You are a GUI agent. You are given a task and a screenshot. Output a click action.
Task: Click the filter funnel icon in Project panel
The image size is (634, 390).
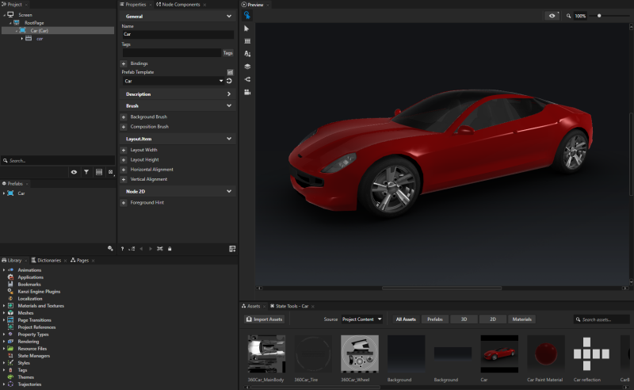tap(86, 171)
